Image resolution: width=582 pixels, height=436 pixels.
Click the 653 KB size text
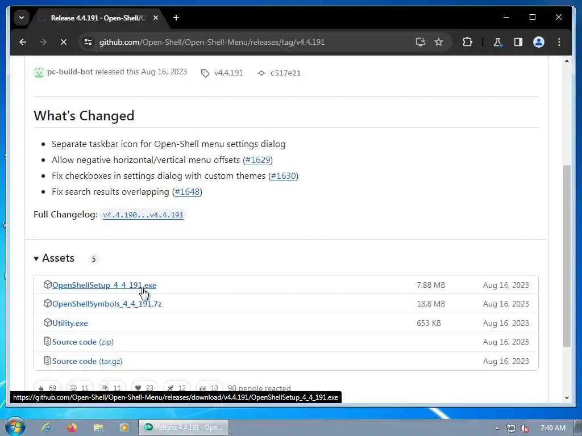pyautogui.click(x=429, y=323)
